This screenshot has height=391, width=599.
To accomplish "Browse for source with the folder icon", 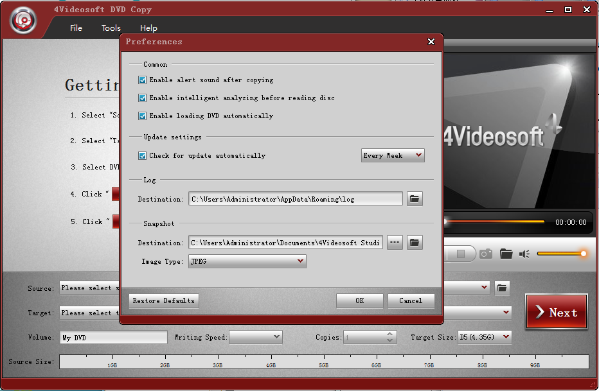I will (502, 288).
